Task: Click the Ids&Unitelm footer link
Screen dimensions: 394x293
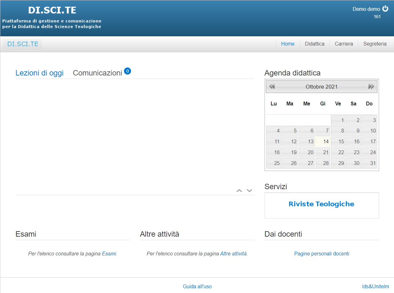Action: tap(375, 286)
